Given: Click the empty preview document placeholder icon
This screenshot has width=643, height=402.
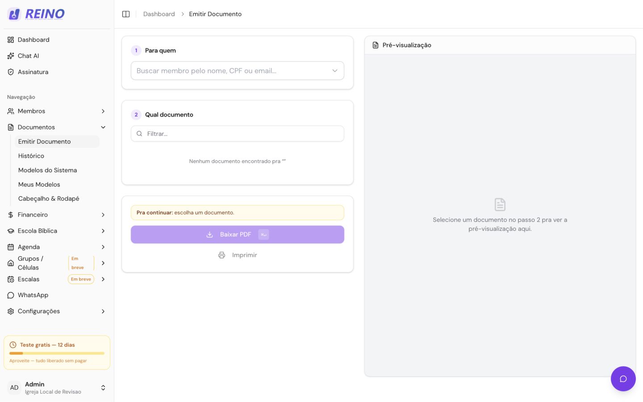Looking at the screenshot, I should pyautogui.click(x=500, y=205).
